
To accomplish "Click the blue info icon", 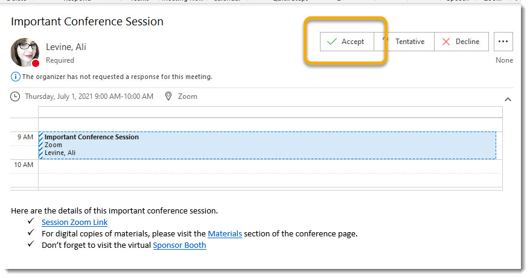I will click(x=15, y=77).
